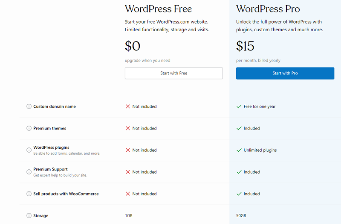Screen dimensions: 341x224
Task: Click red X in Custom domain name row
Action: pyautogui.click(x=128, y=106)
